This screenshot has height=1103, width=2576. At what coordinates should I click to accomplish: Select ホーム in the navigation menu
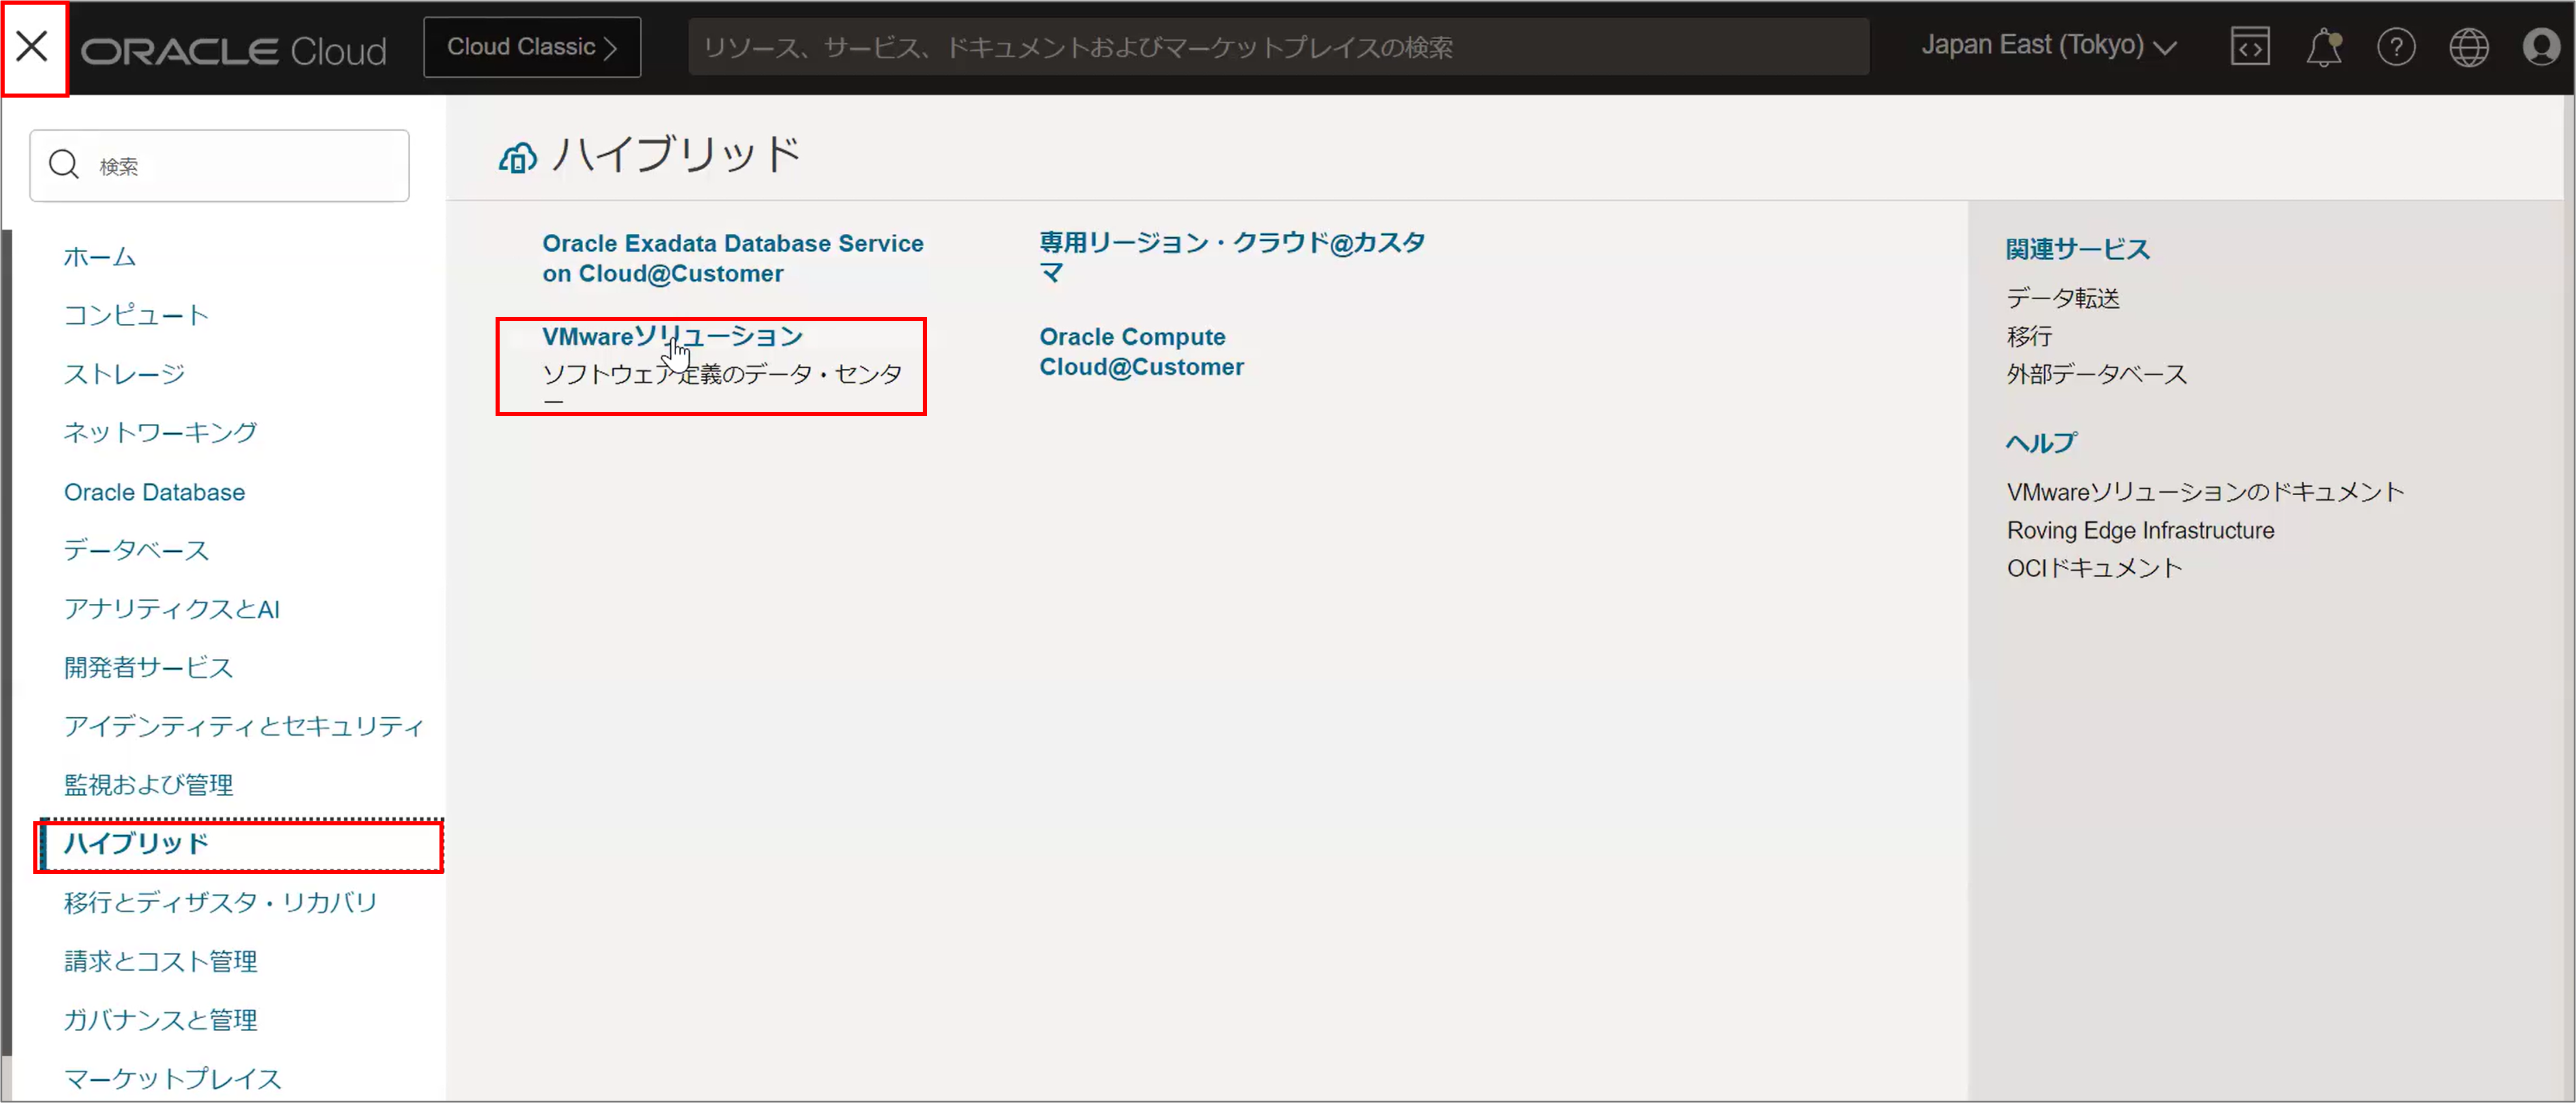click(x=100, y=257)
